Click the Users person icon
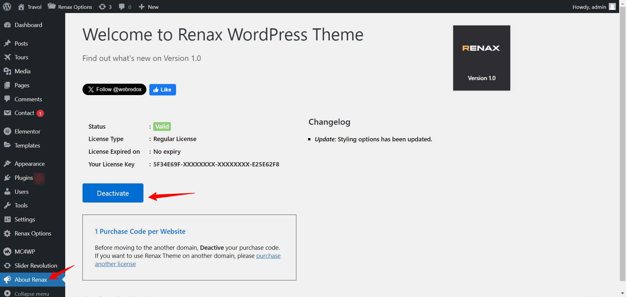This screenshot has height=297, width=626. tap(7, 191)
